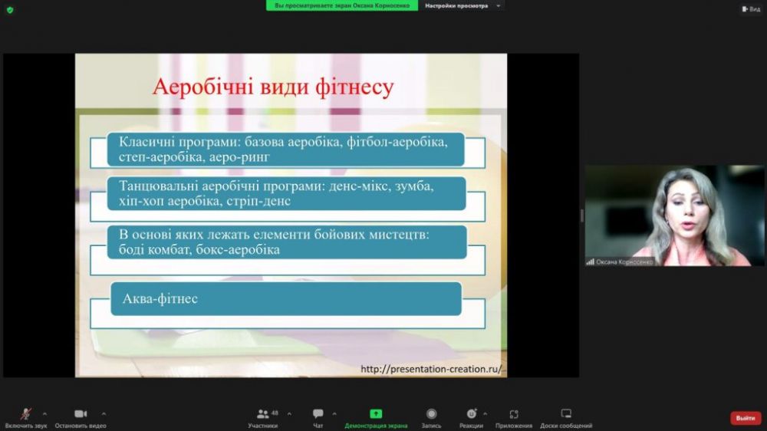Screen dimensions: 767x431
Task: Click the divider handle beside the video panel
Action: pos(581,215)
